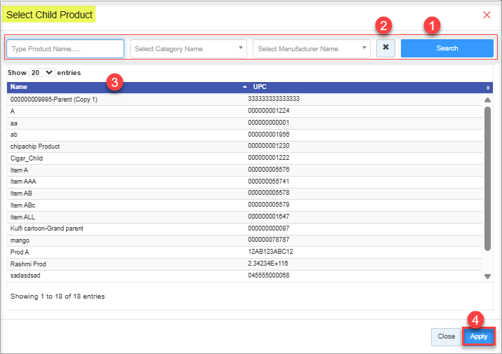Click the Apply button
This screenshot has height=354, width=502.
(x=479, y=336)
